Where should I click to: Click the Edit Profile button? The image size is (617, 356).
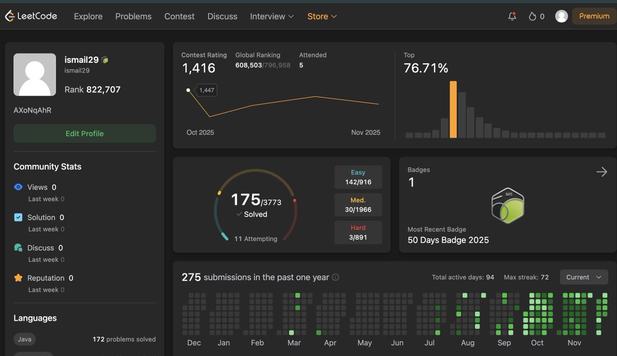click(x=85, y=133)
